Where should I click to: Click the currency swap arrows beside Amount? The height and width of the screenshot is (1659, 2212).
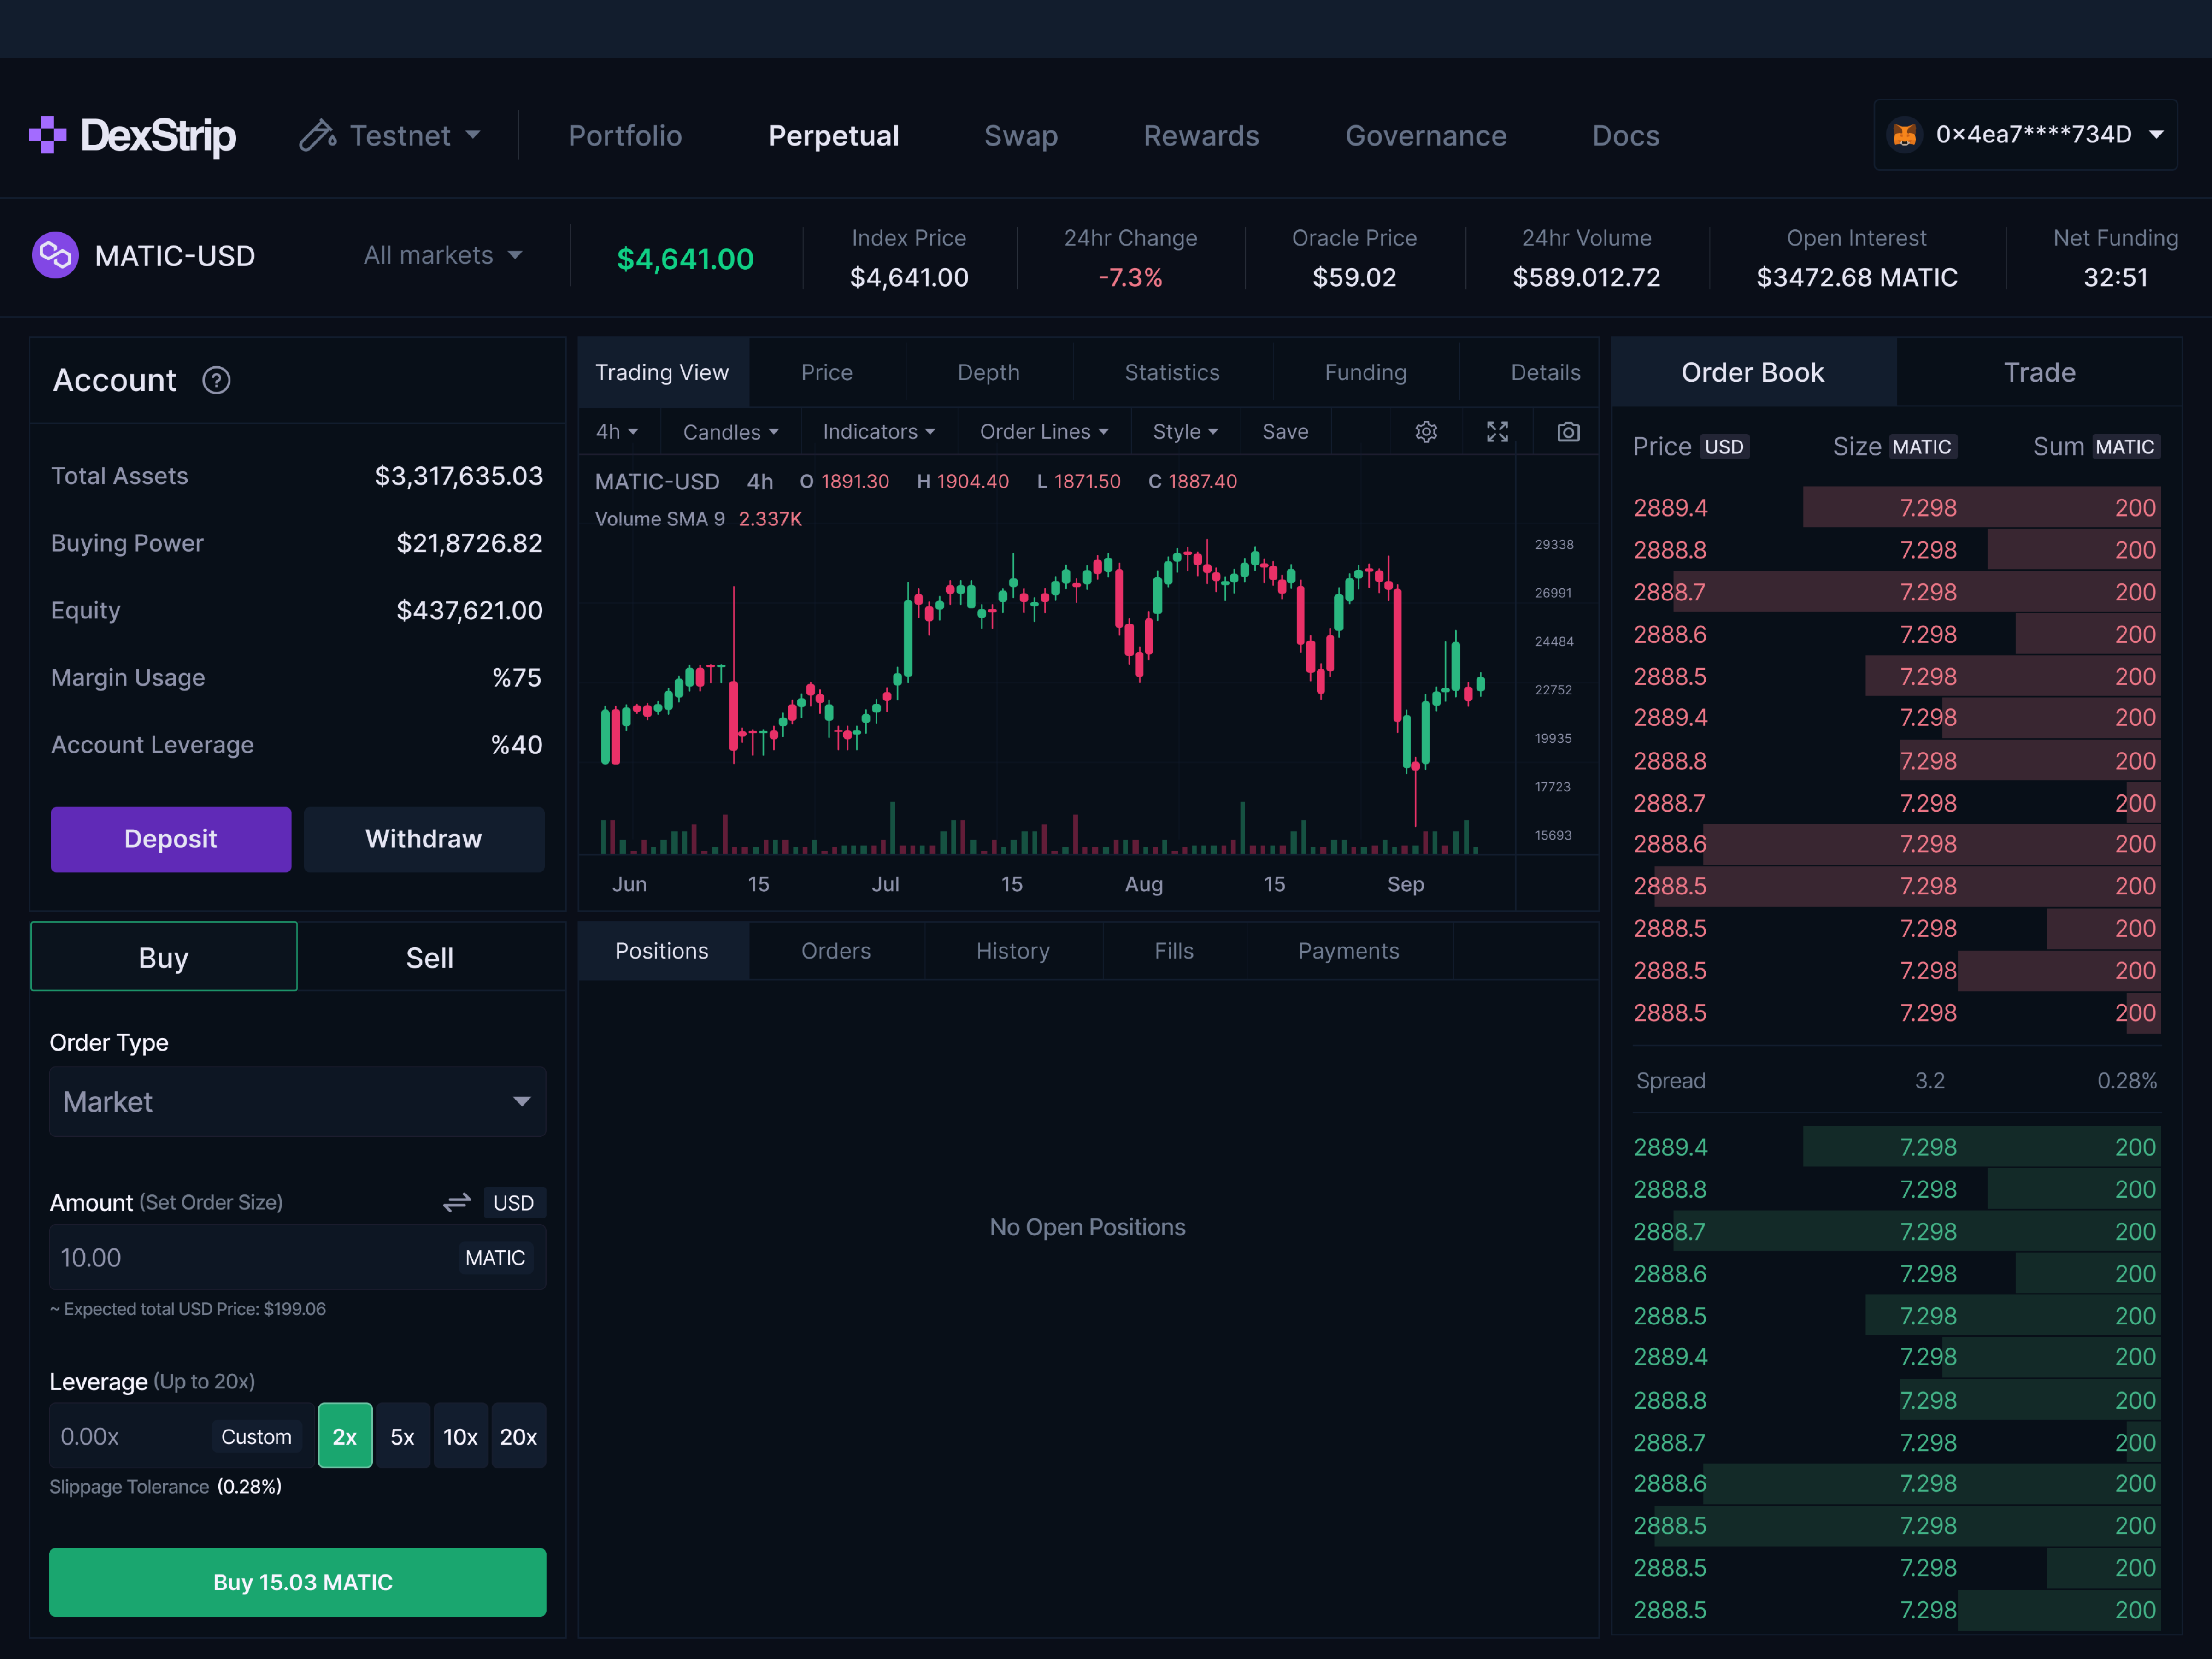[x=456, y=1202]
